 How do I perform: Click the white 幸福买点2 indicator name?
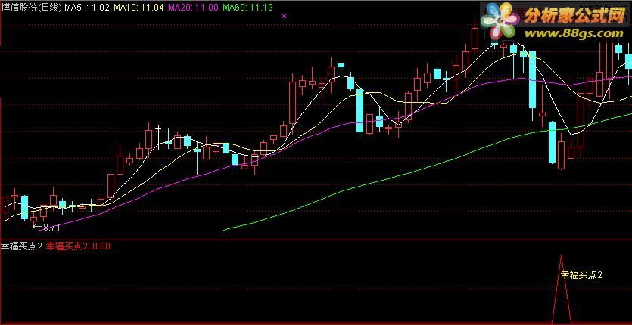22,246
